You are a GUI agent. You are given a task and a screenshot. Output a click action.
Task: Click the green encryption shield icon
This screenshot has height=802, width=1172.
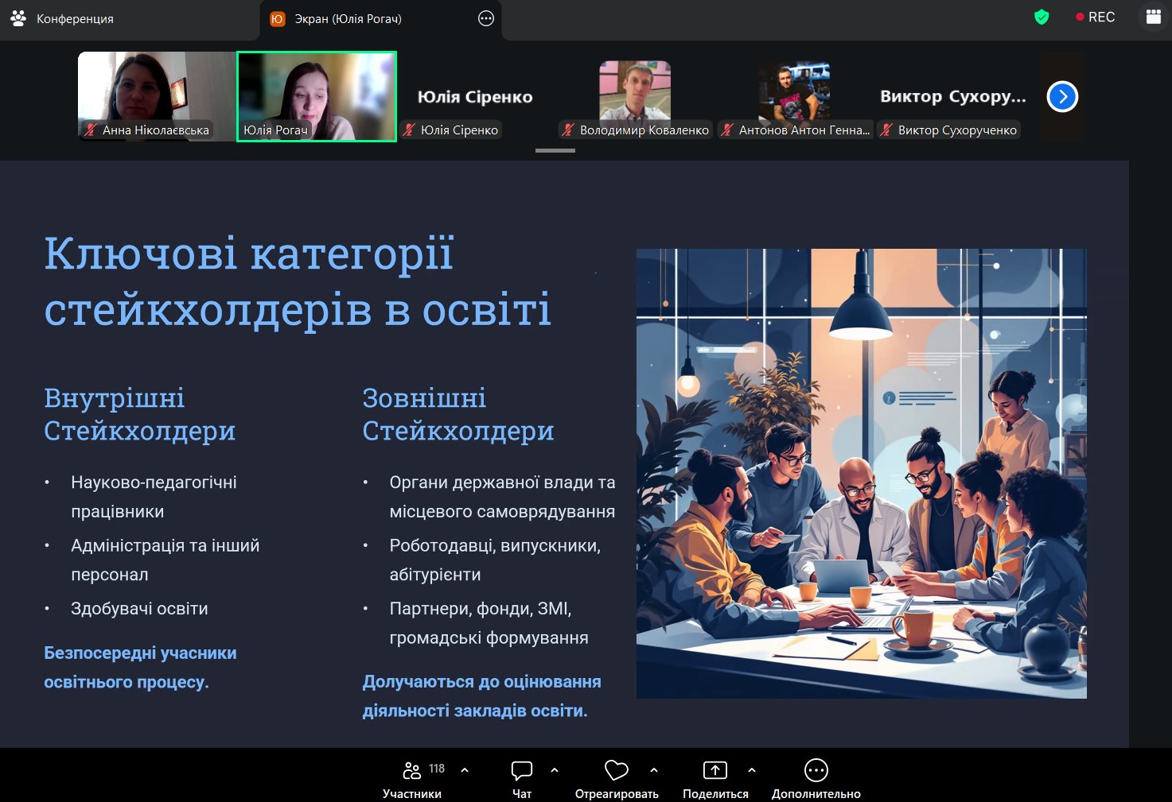tap(1041, 17)
